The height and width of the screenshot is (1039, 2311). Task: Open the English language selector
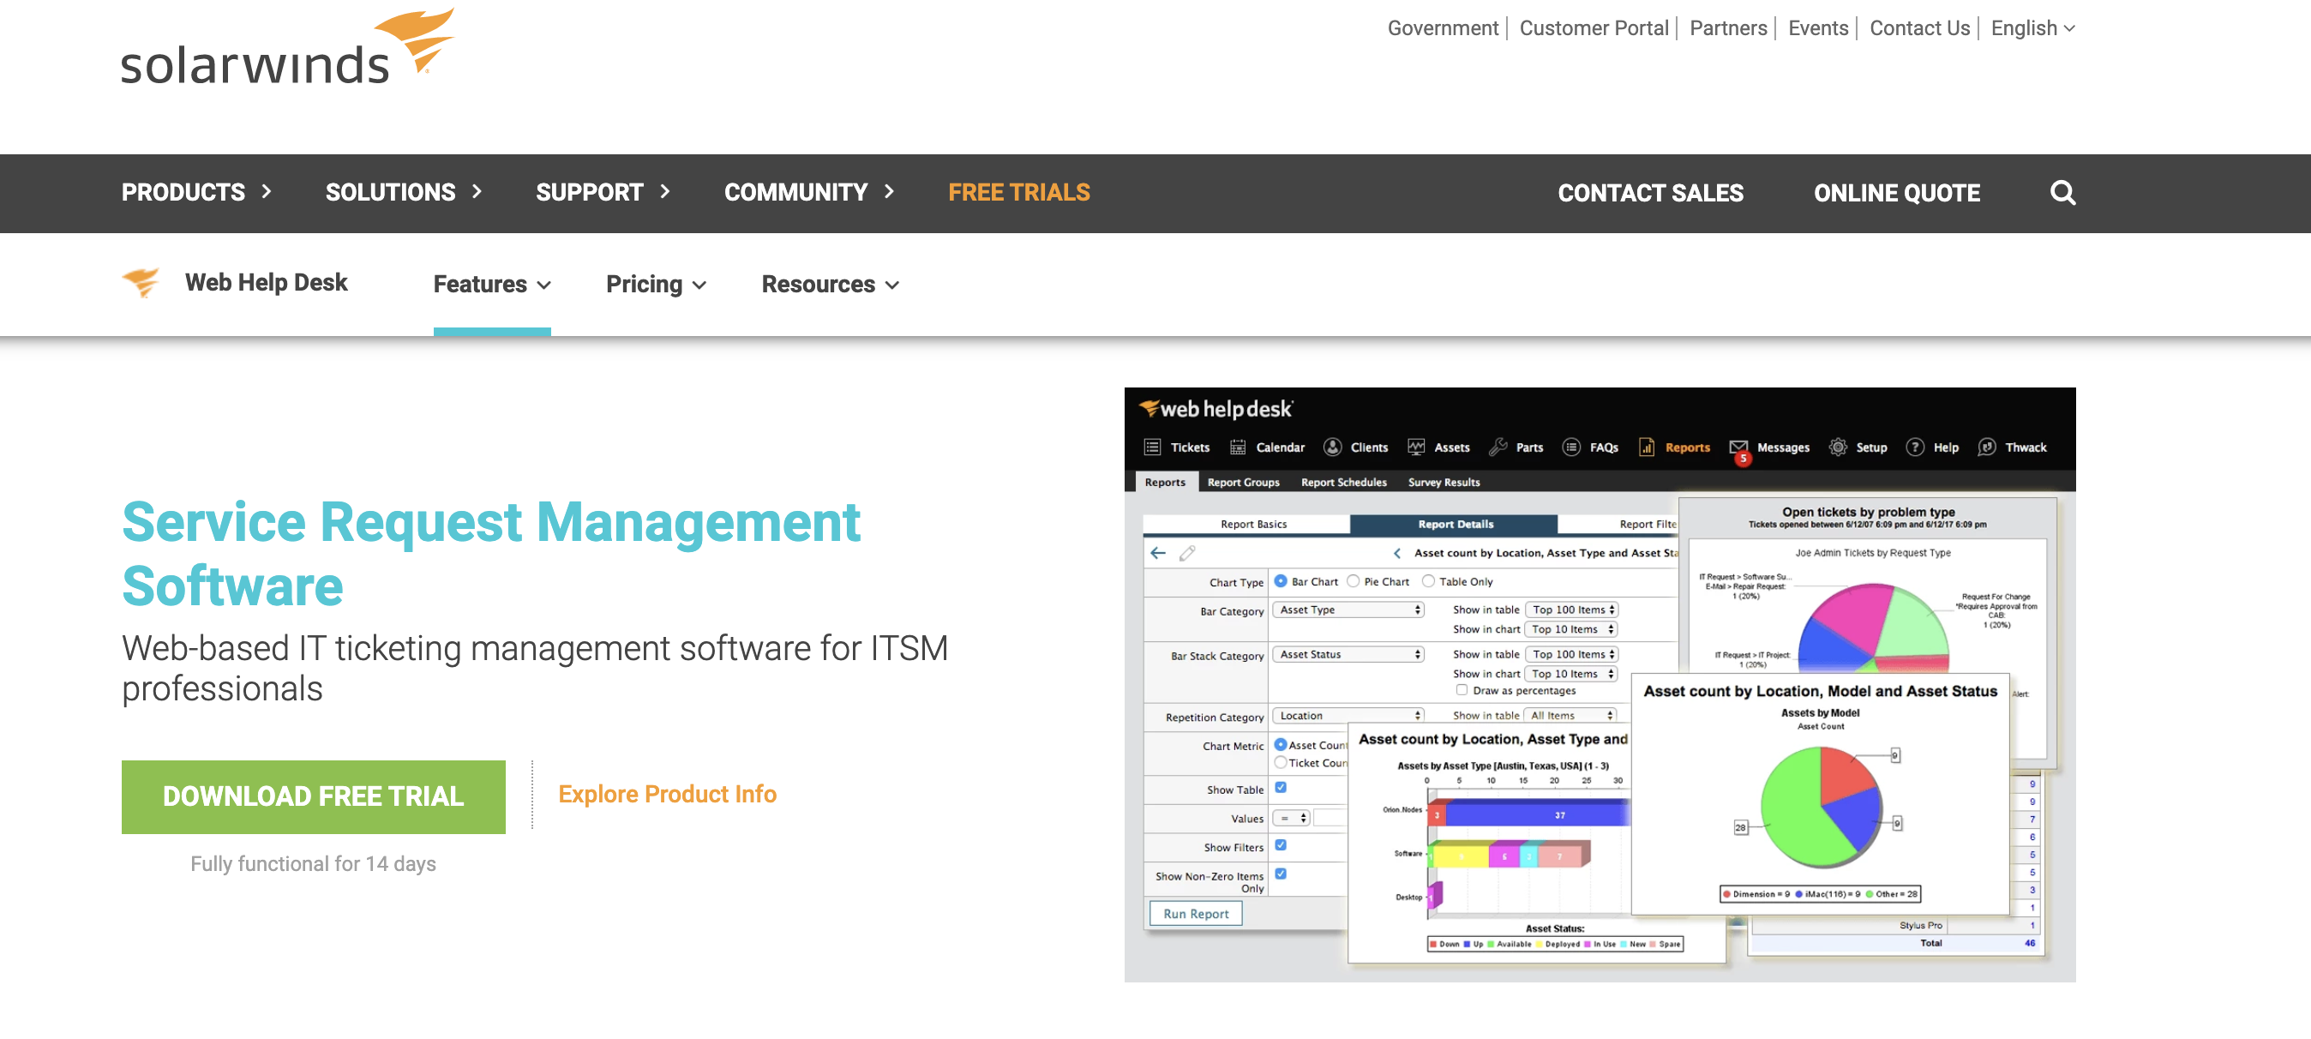click(2032, 27)
